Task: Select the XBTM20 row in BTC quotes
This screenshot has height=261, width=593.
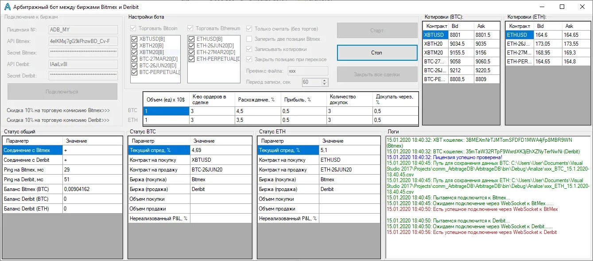Action: (x=461, y=52)
